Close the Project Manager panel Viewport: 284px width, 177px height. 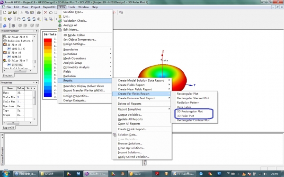(x=36, y=31)
